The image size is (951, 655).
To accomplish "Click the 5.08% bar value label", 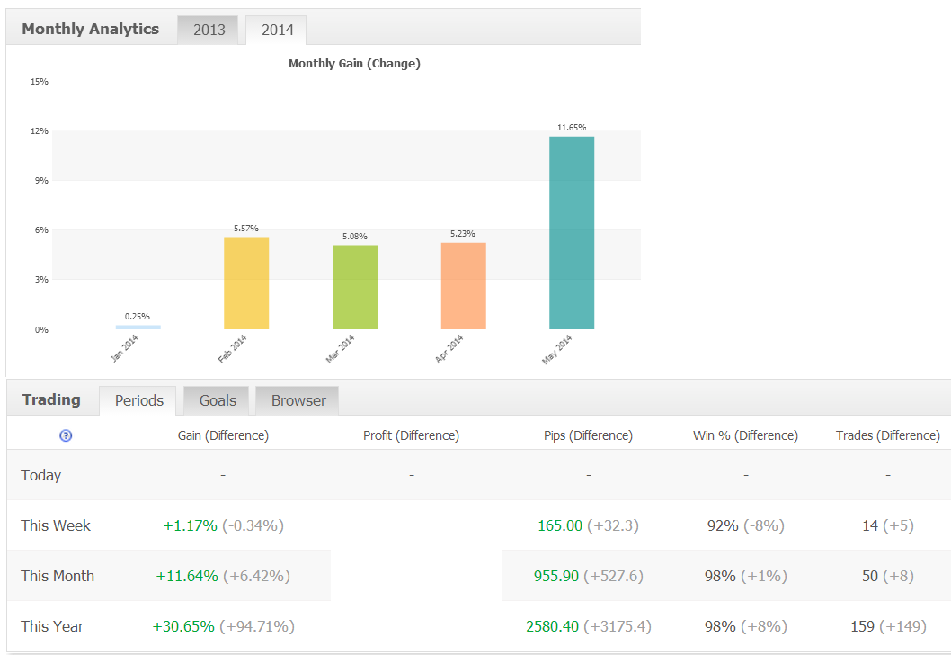I will tap(355, 236).
